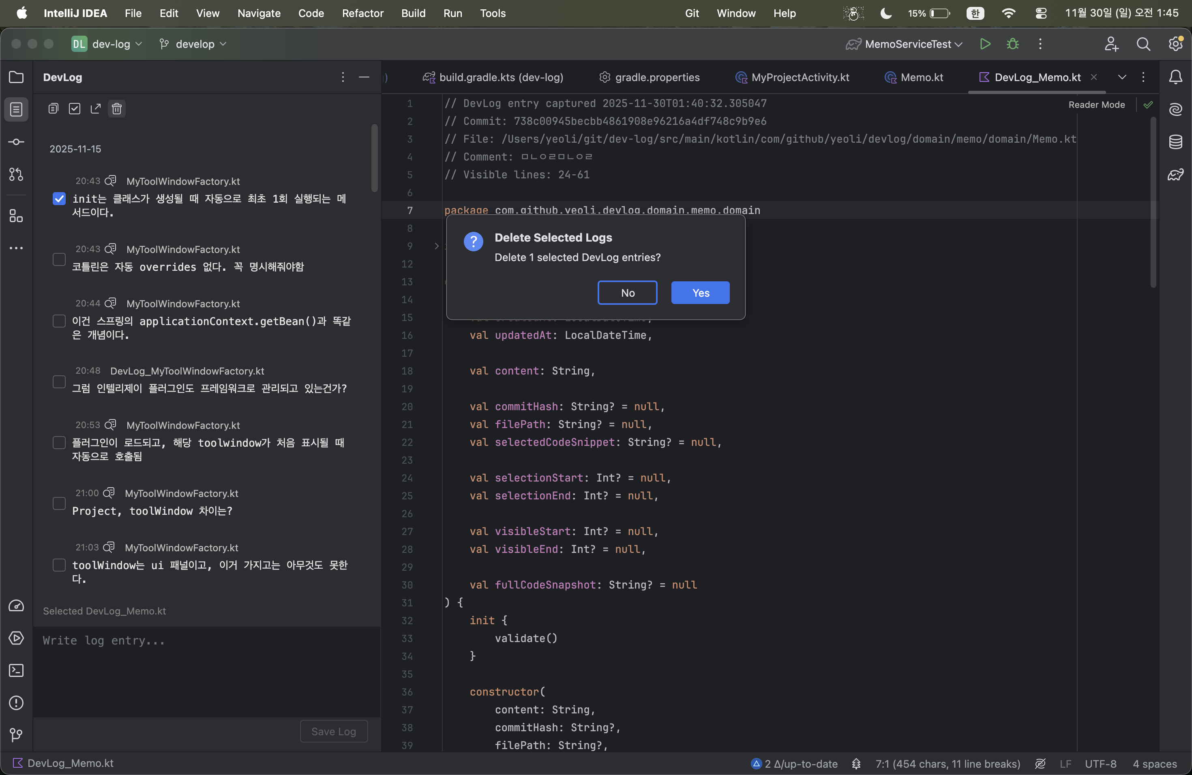The image size is (1192, 775).
Task: Open the Commit tool window icon
Action: click(16, 142)
